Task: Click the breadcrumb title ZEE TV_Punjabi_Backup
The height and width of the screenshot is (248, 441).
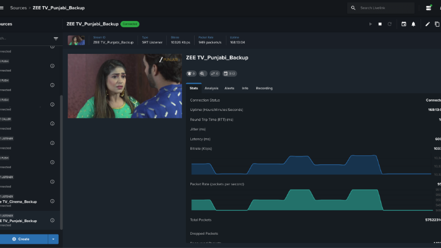Action: click(58, 8)
